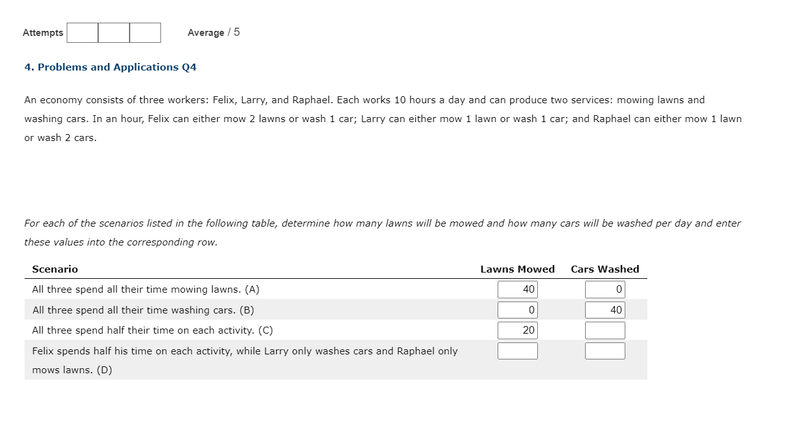The width and height of the screenshot is (804, 423).
Task: Select the Scenario column header
Action: click(55, 269)
